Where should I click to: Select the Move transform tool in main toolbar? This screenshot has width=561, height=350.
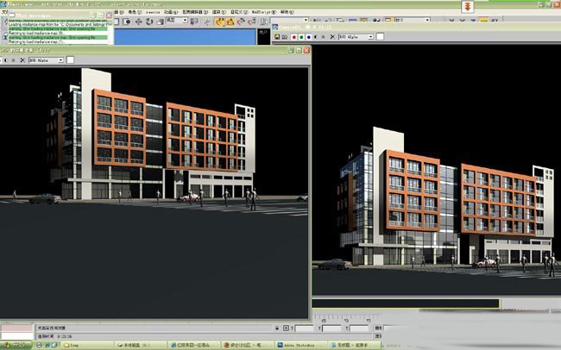[138, 22]
